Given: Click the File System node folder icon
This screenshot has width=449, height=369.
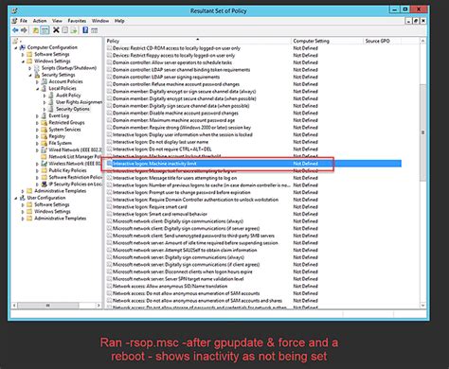Looking at the screenshot, I should pyautogui.click(x=45, y=143).
